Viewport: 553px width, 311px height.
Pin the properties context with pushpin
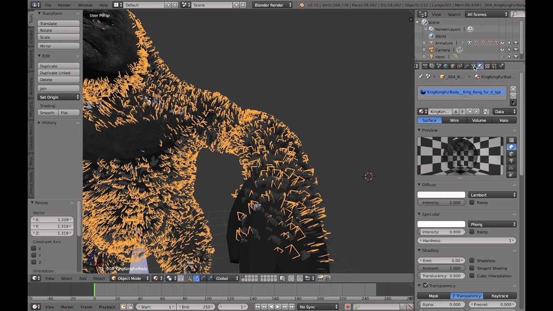click(x=420, y=76)
